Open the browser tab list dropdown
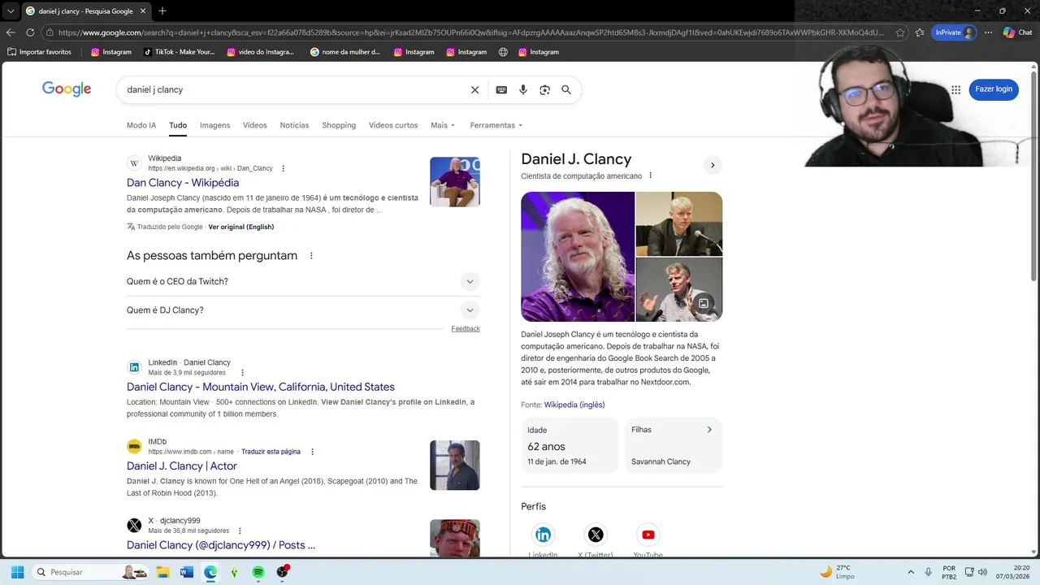 point(10,11)
